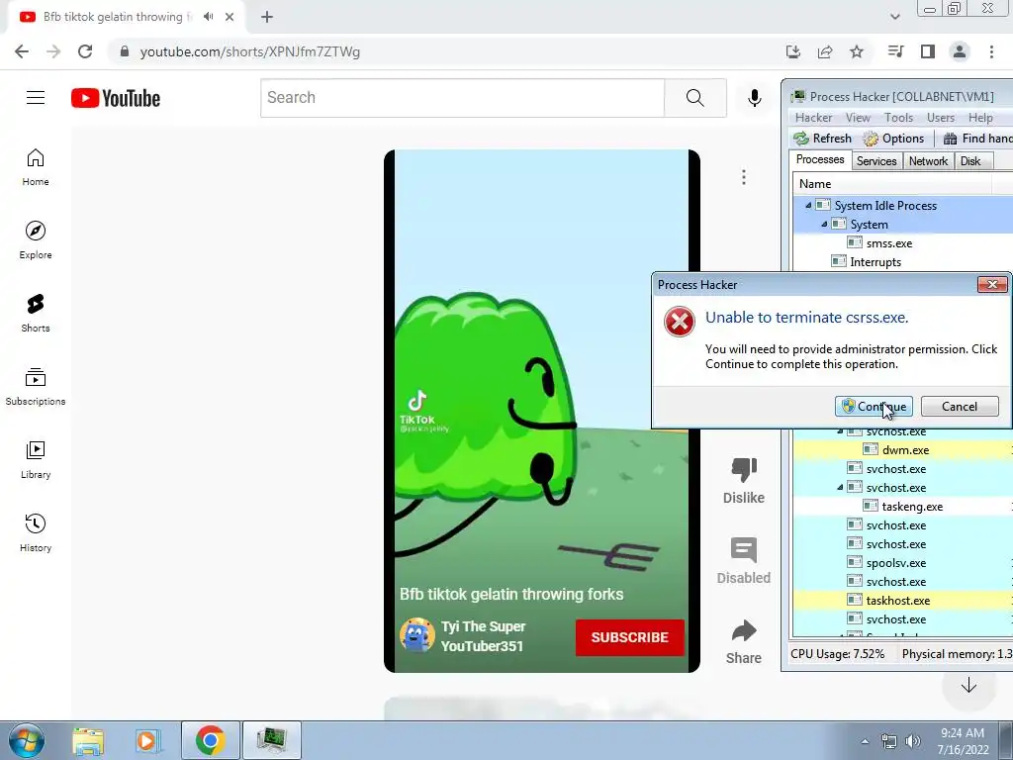This screenshot has width=1013, height=760.
Task: Sort by Name column header
Action: coord(891,183)
